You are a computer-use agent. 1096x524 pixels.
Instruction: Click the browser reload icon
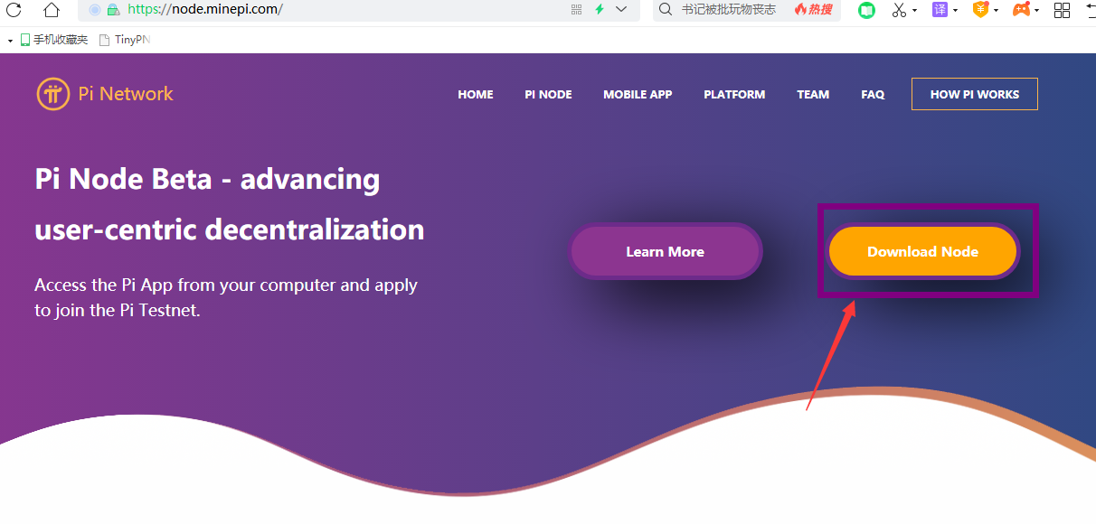click(x=14, y=10)
